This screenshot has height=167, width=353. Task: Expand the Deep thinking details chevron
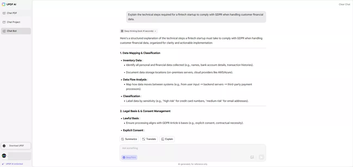coord(155,31)
